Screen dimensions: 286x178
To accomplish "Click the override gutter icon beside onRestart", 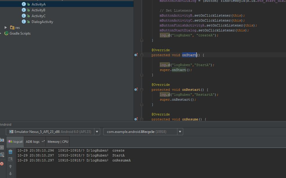I will pyautogui.click(x=136, y=90).
